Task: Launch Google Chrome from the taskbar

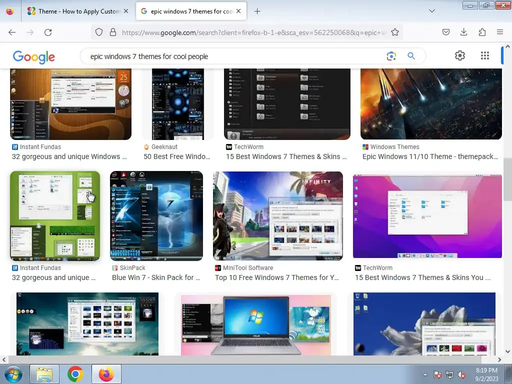Action: point(75,374)
